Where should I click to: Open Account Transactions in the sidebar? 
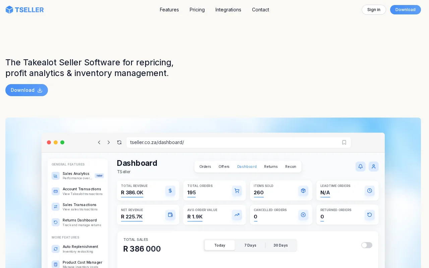click(78, 191)
